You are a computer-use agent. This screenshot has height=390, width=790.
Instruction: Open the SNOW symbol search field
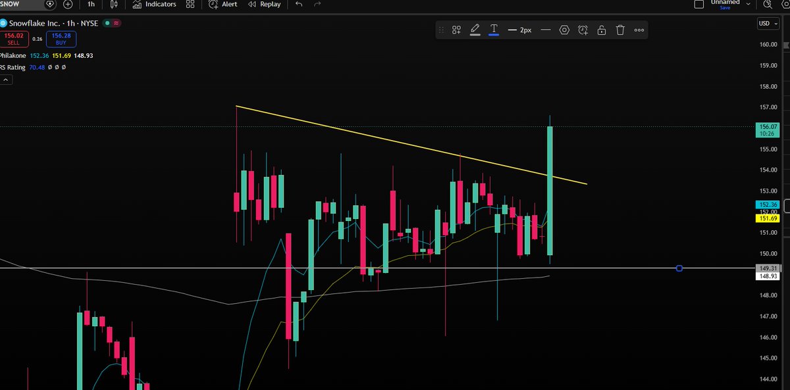(x=20, y=4)
